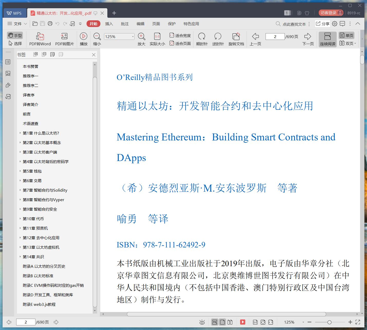Click the 访客登录 guest login button

(331, 13)
